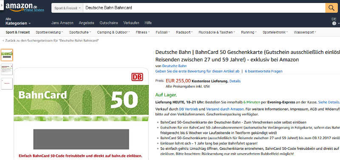Image resolution: width=340 pixels, height=160 pixels.
Task: Expand Wassersport submenu
Action: pos(305,32)
